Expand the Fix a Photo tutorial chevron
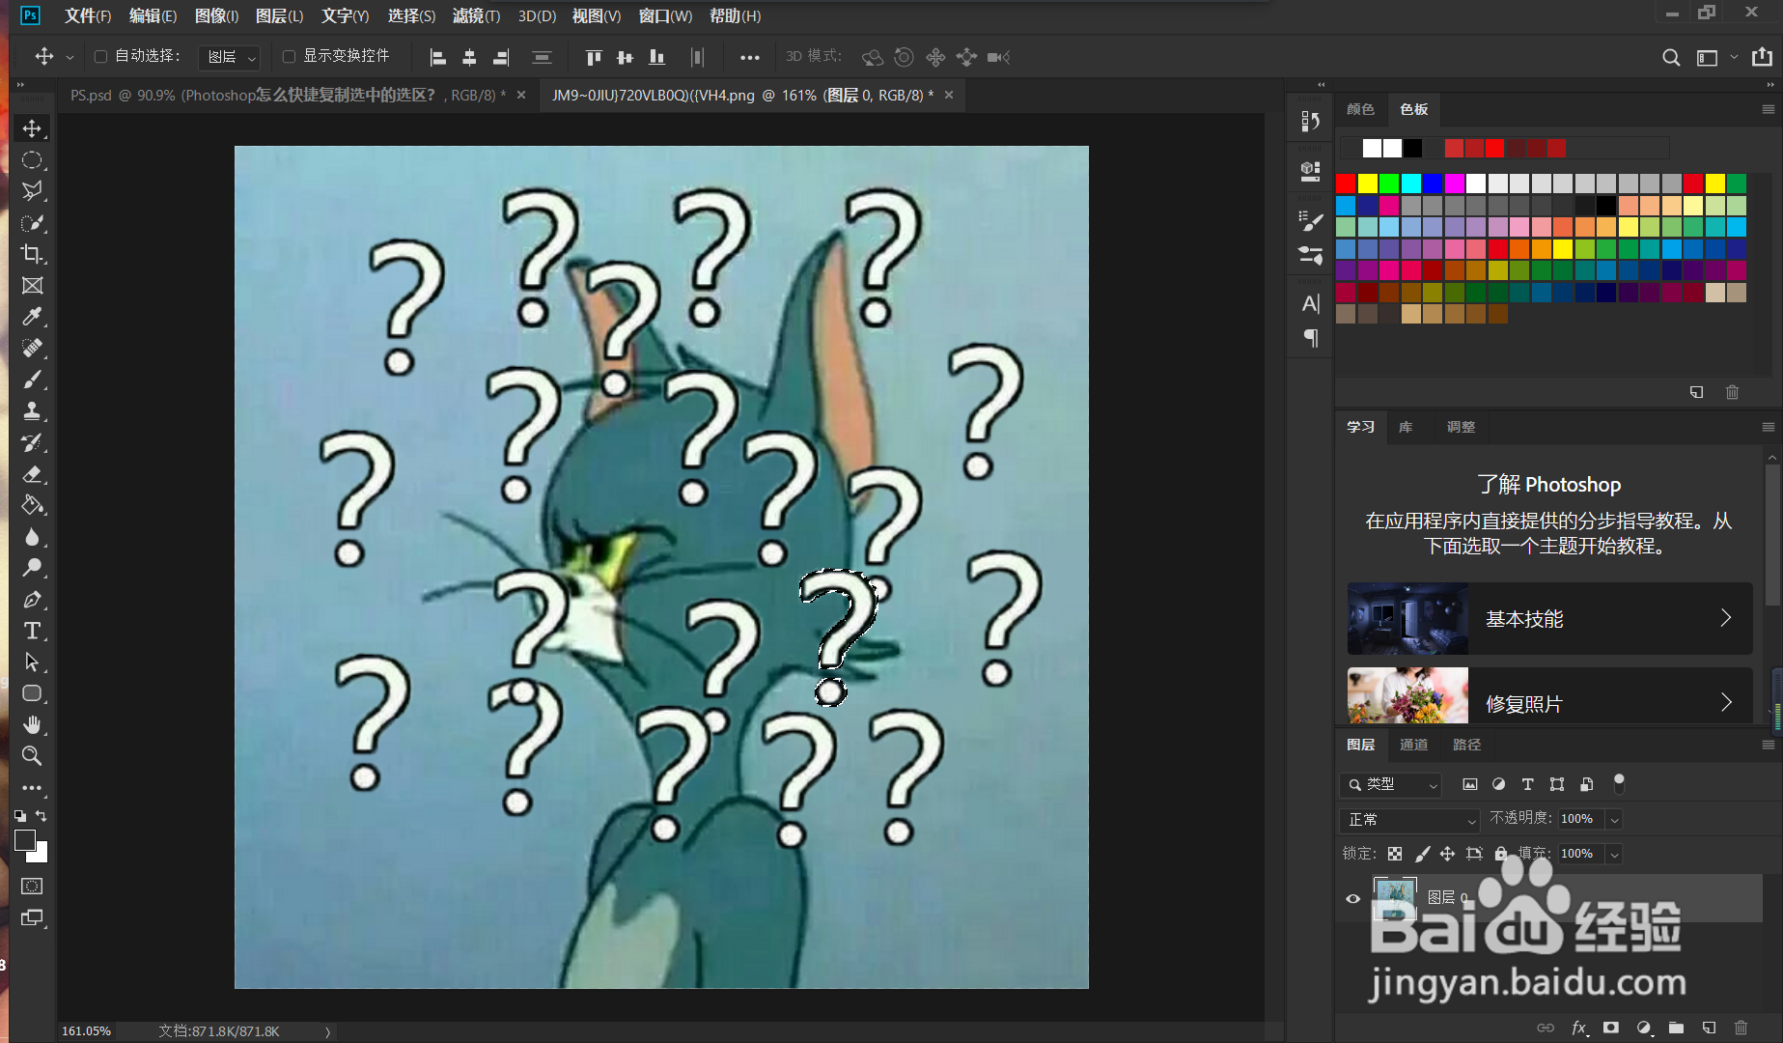1783x1043 pixels. (x=1726, y=702)
